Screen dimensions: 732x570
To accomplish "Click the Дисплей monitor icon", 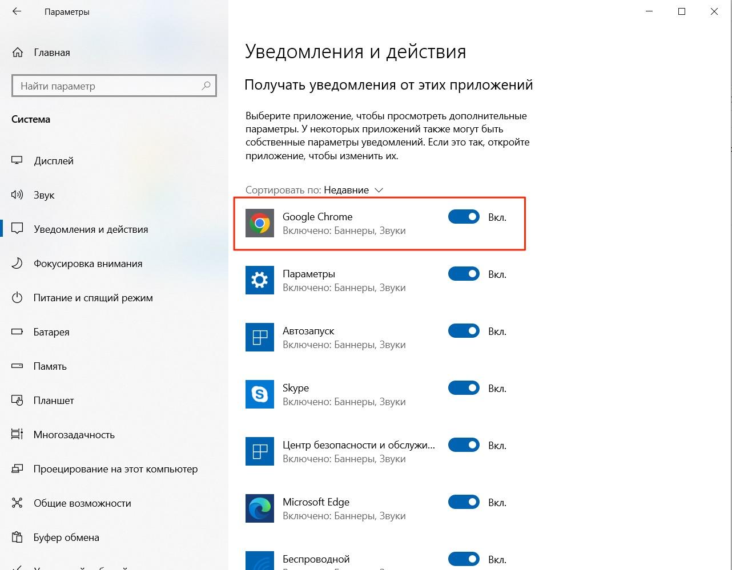I will pos(17,161).
